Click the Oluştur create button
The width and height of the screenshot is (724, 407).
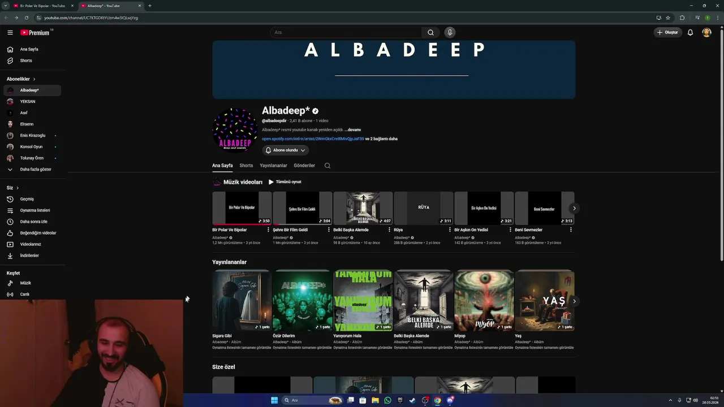pos(667,32)
